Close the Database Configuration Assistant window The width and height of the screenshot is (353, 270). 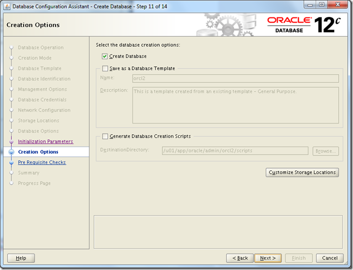pyautogui.click(x=338, y=5)
